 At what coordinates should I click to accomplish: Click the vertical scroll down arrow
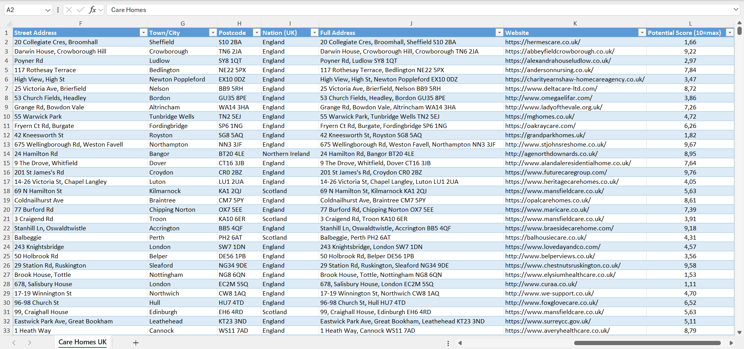[x=739, y=332]
